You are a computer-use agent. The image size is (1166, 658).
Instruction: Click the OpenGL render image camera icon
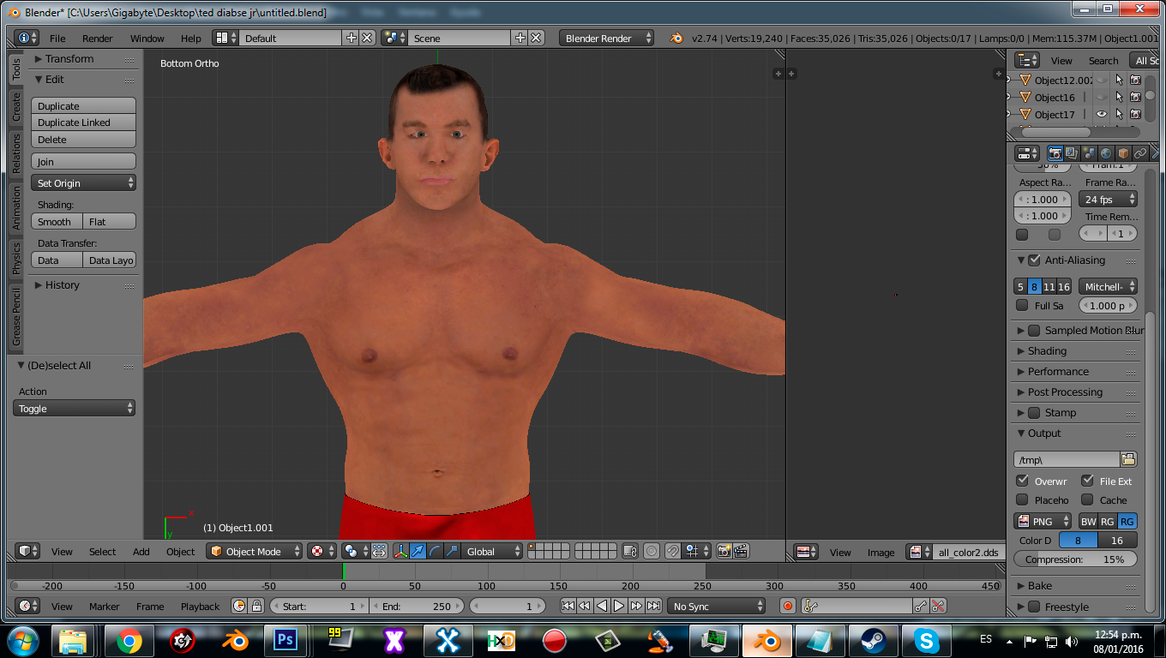[x=724, y=551]
